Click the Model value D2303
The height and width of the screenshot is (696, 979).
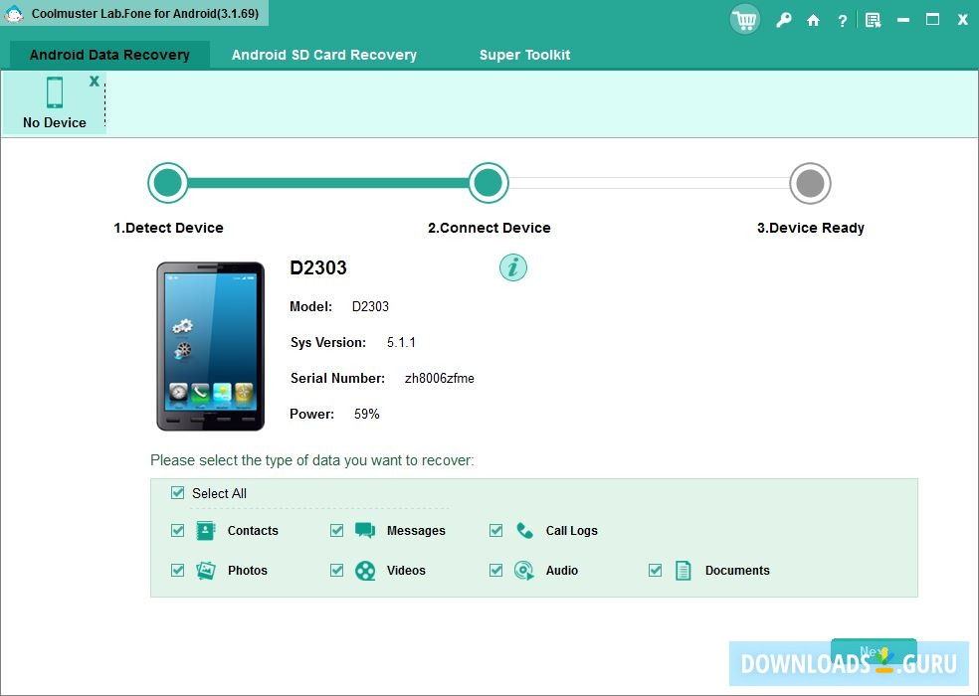click(370, 306)
